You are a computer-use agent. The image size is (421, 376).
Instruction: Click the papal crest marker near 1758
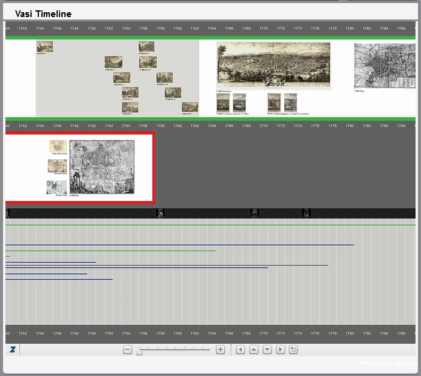[160, 214]
